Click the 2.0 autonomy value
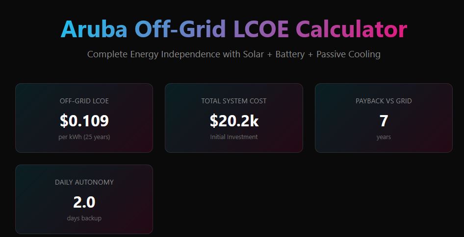 (84, 202)
